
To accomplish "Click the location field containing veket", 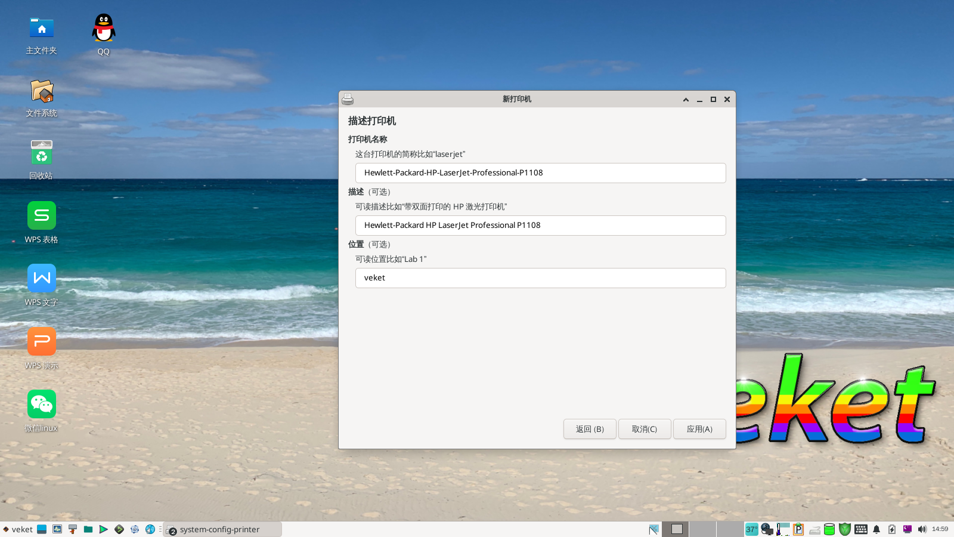I will pos(541,278).
